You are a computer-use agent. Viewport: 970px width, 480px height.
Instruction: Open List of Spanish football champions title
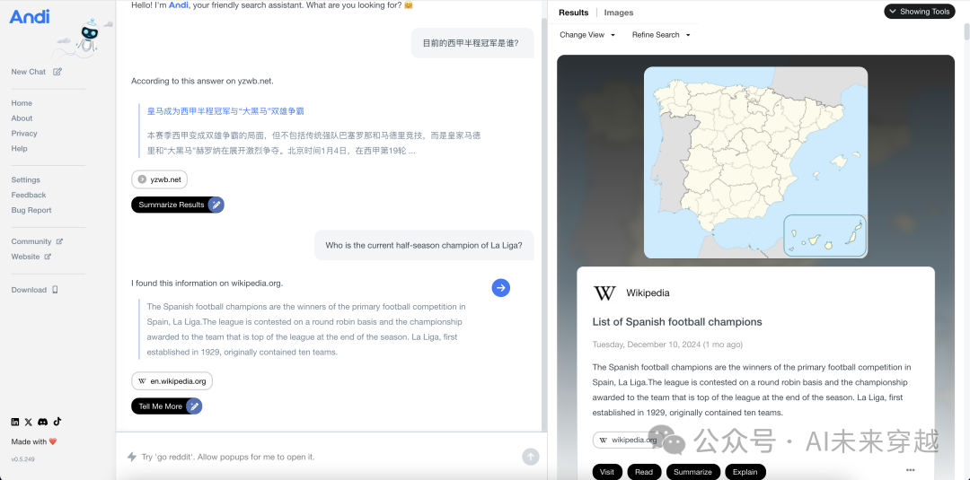point(677,322)
